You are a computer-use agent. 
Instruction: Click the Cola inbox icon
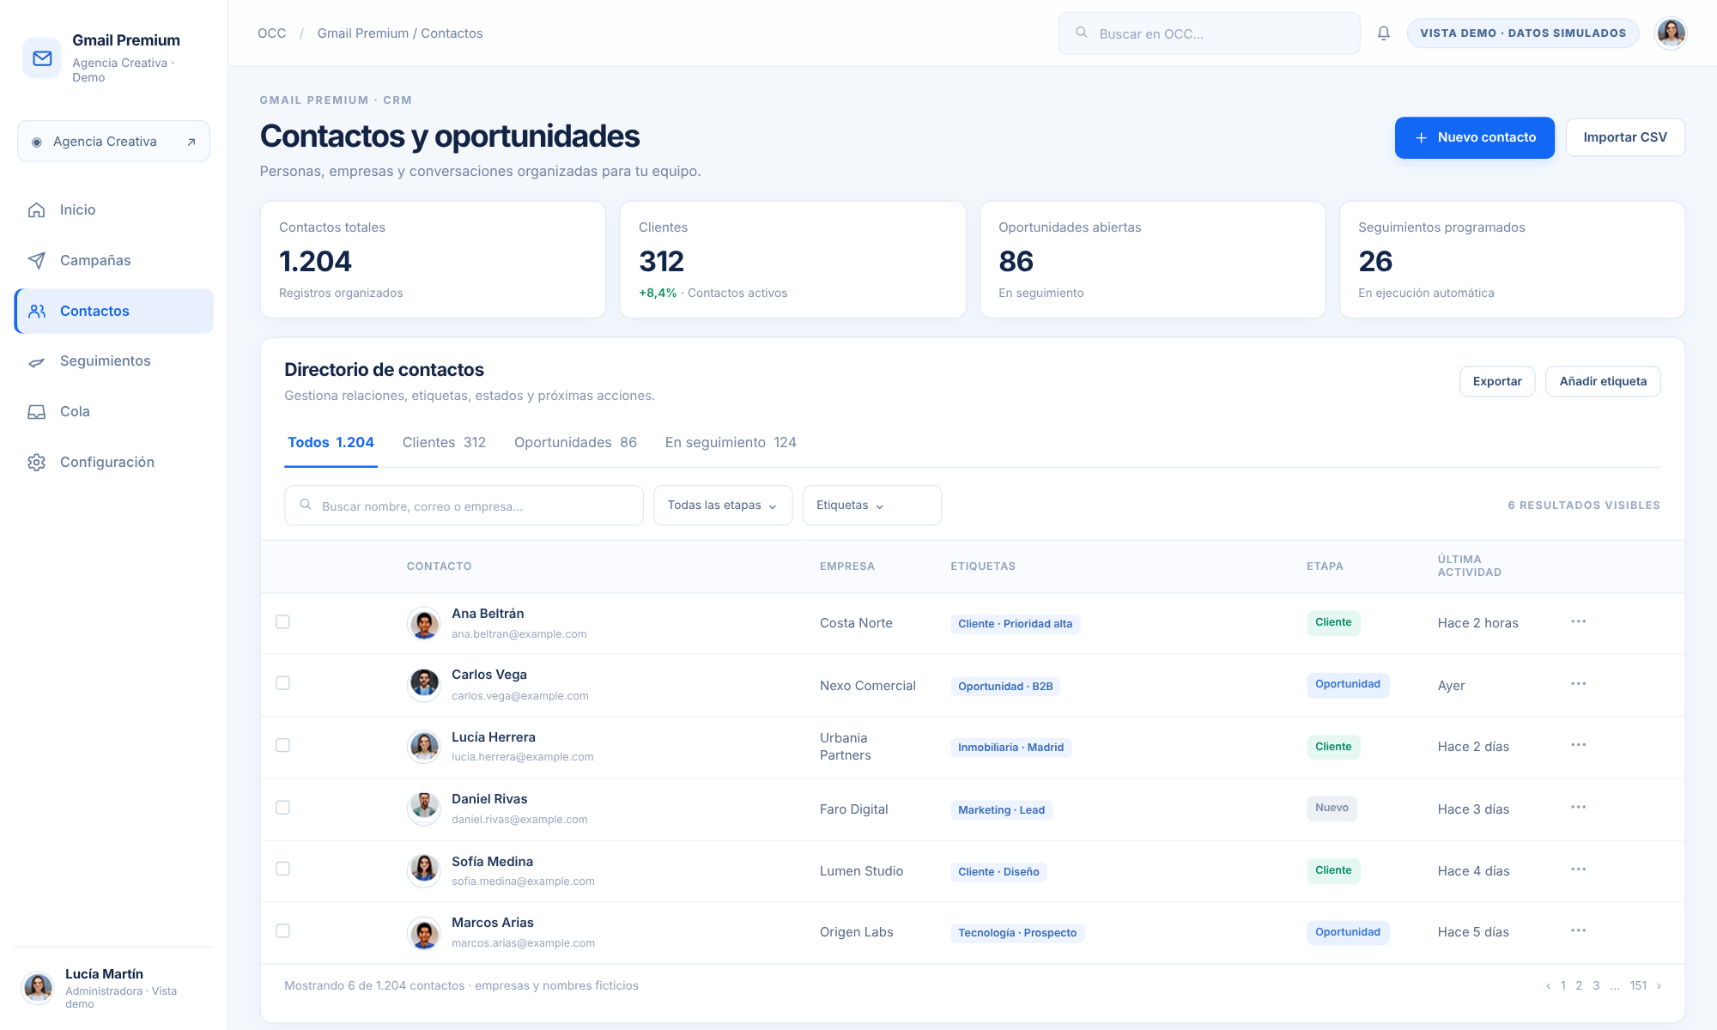[36, 412]
